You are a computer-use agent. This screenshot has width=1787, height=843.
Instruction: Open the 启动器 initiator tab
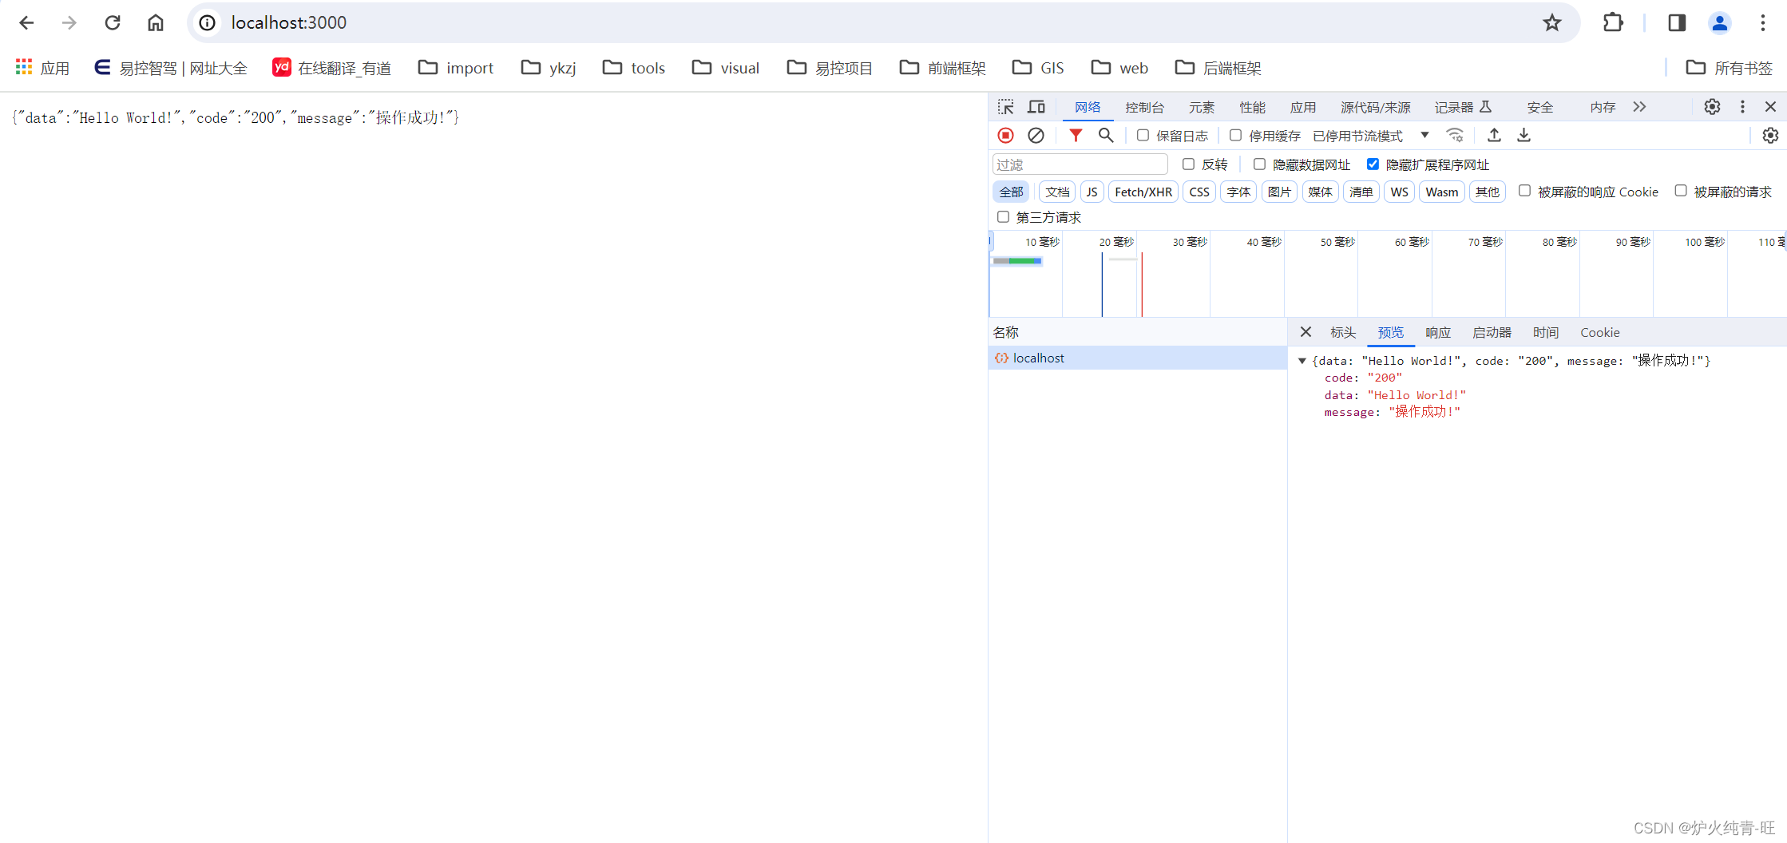point(1492,332)
